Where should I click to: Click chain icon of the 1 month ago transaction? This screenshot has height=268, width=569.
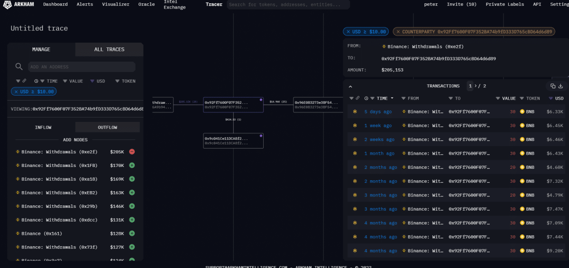point(354,153)
